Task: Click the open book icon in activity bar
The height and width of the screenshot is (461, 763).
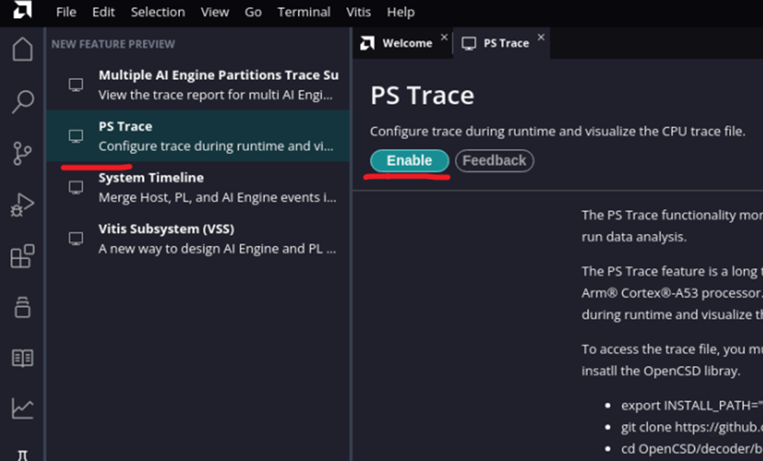Action: [22, 358]
